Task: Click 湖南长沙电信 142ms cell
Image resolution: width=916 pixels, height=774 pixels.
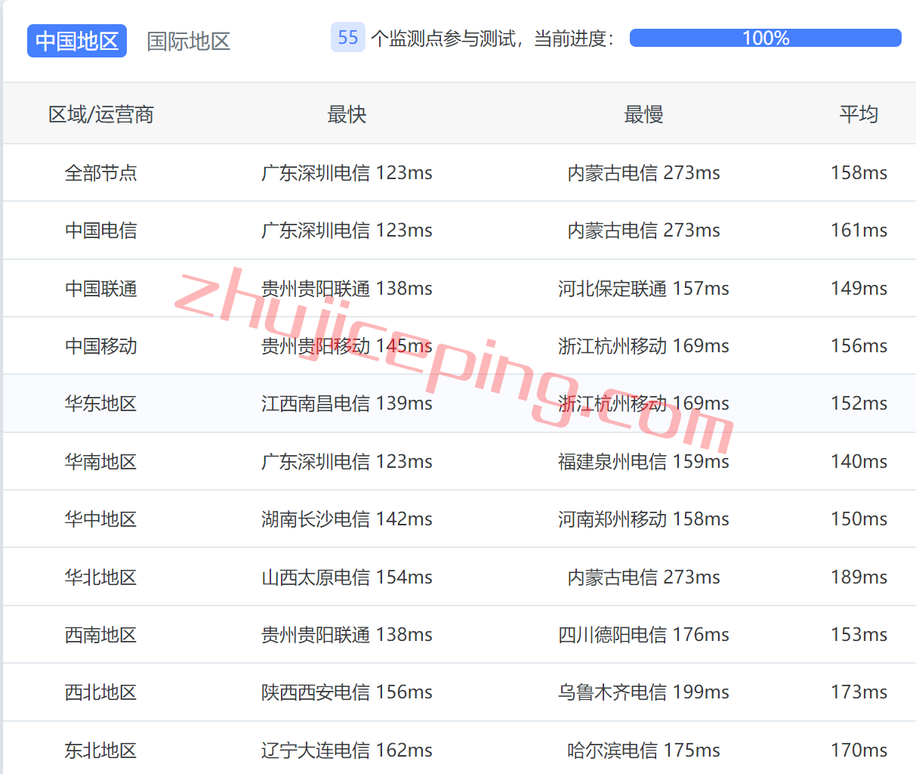Action: [347, 519]
